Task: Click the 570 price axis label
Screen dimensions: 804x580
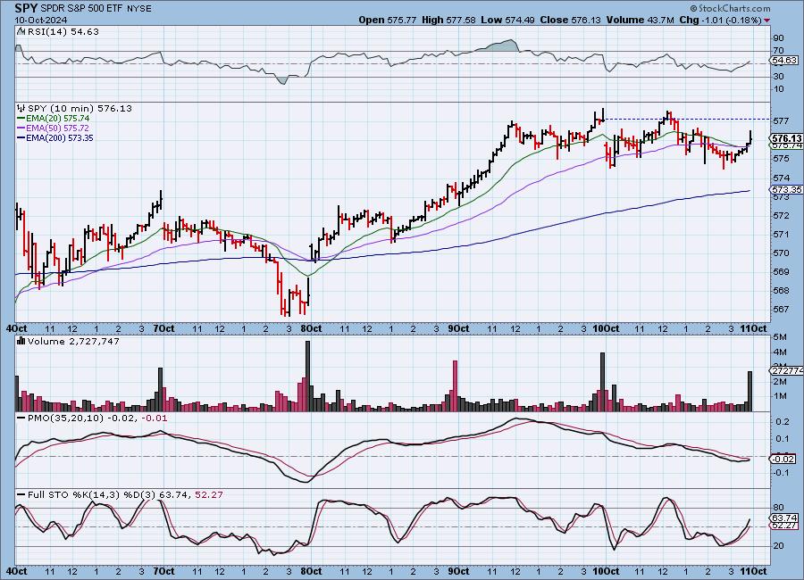Action: point(781,253)
